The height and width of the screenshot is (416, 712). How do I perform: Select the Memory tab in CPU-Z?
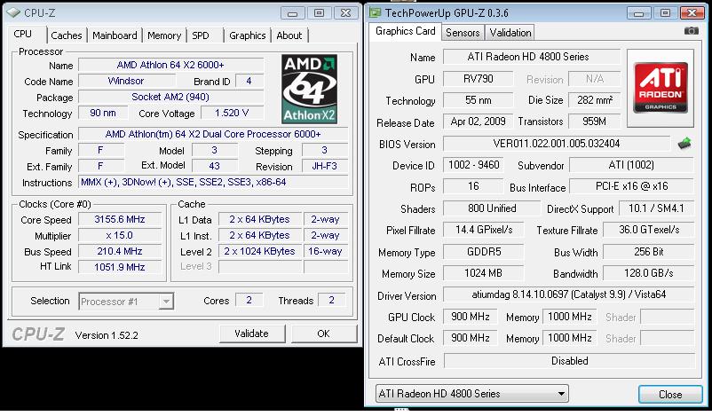coord(164,35)
